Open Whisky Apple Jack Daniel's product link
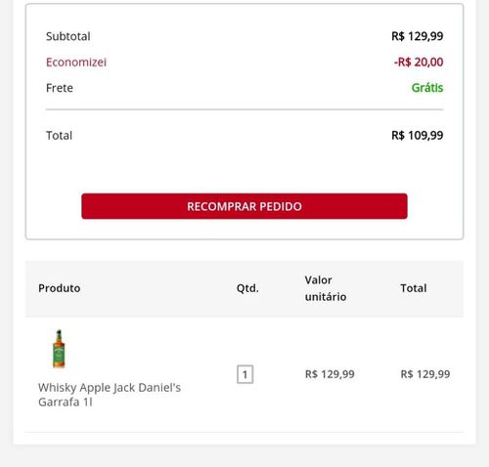 [x=110, y=395]
